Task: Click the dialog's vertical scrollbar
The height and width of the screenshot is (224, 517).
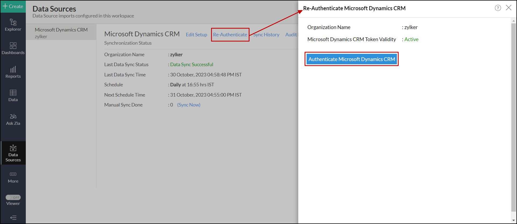Action: click(514, 117)
